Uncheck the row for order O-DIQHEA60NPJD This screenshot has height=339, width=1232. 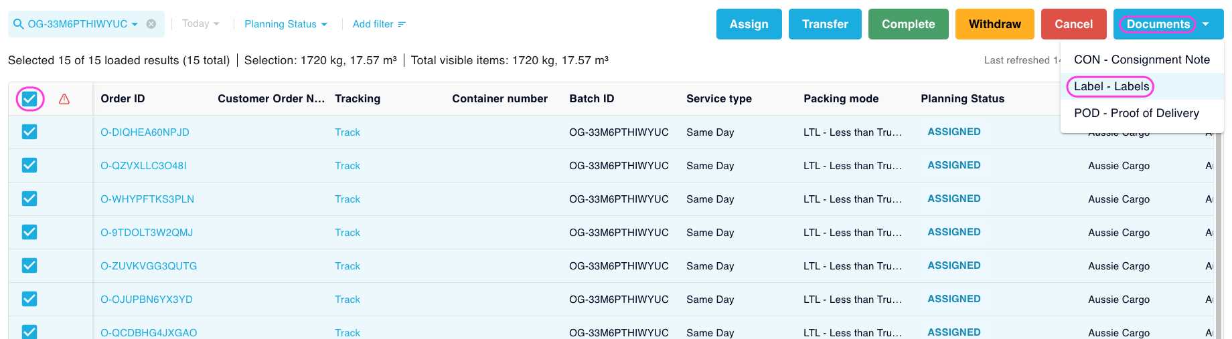(29, 132)
